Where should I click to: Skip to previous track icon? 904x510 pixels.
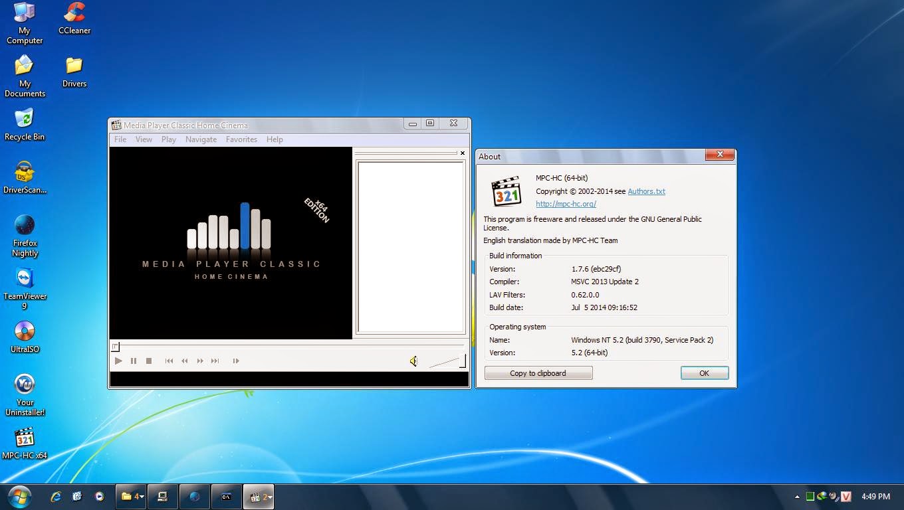[x=169, y=361]
